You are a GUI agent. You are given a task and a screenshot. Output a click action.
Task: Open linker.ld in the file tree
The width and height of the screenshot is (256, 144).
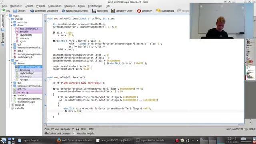pyautogui.click(x=19, y=105)
